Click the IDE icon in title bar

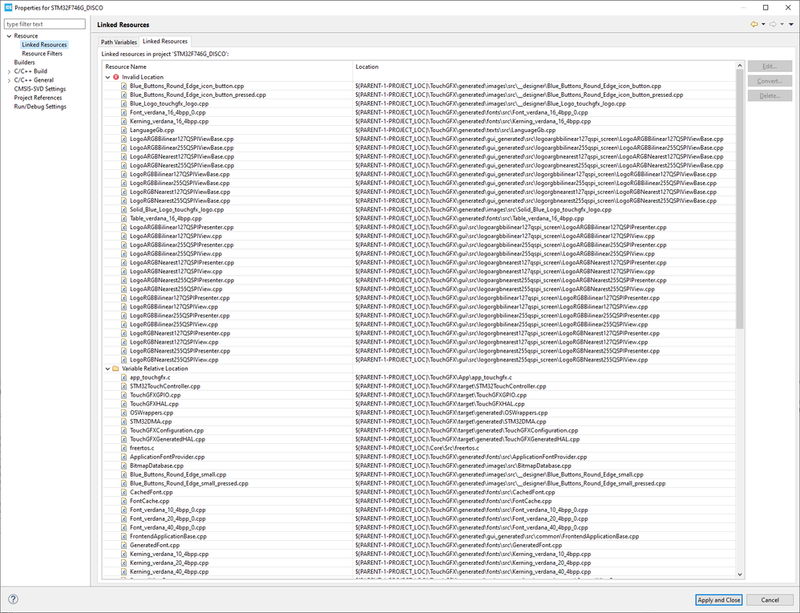(8, 8)
